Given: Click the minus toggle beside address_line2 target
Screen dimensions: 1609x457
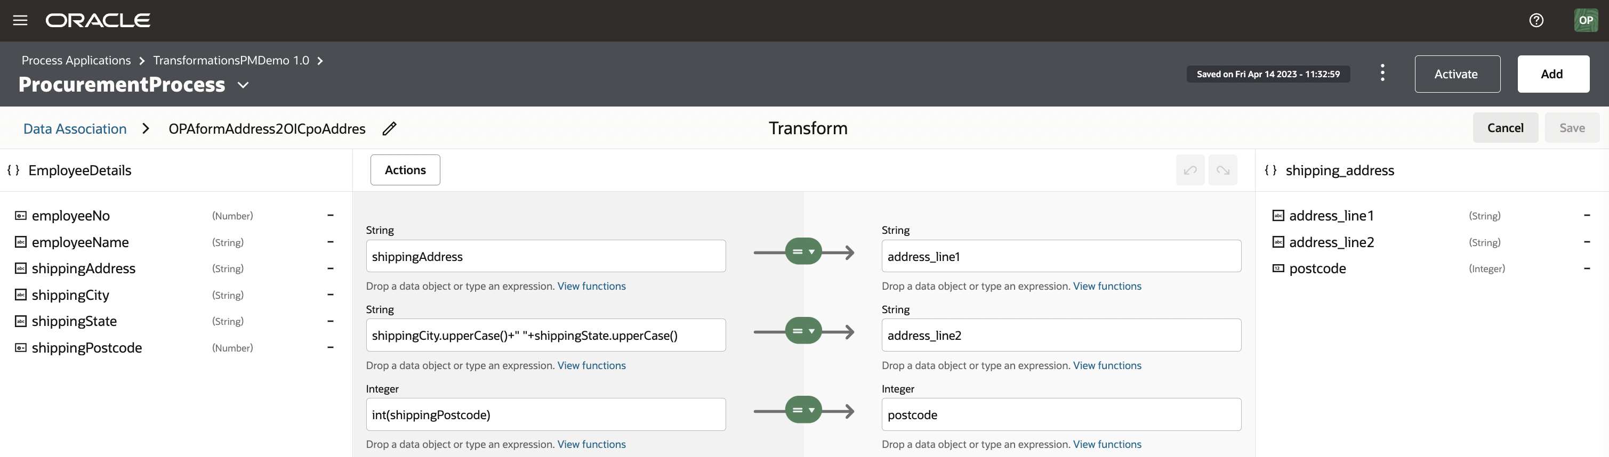Looking at the screenshot, I should [1587, 242].
